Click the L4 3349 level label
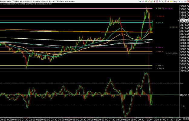 [x=159, y=66]
